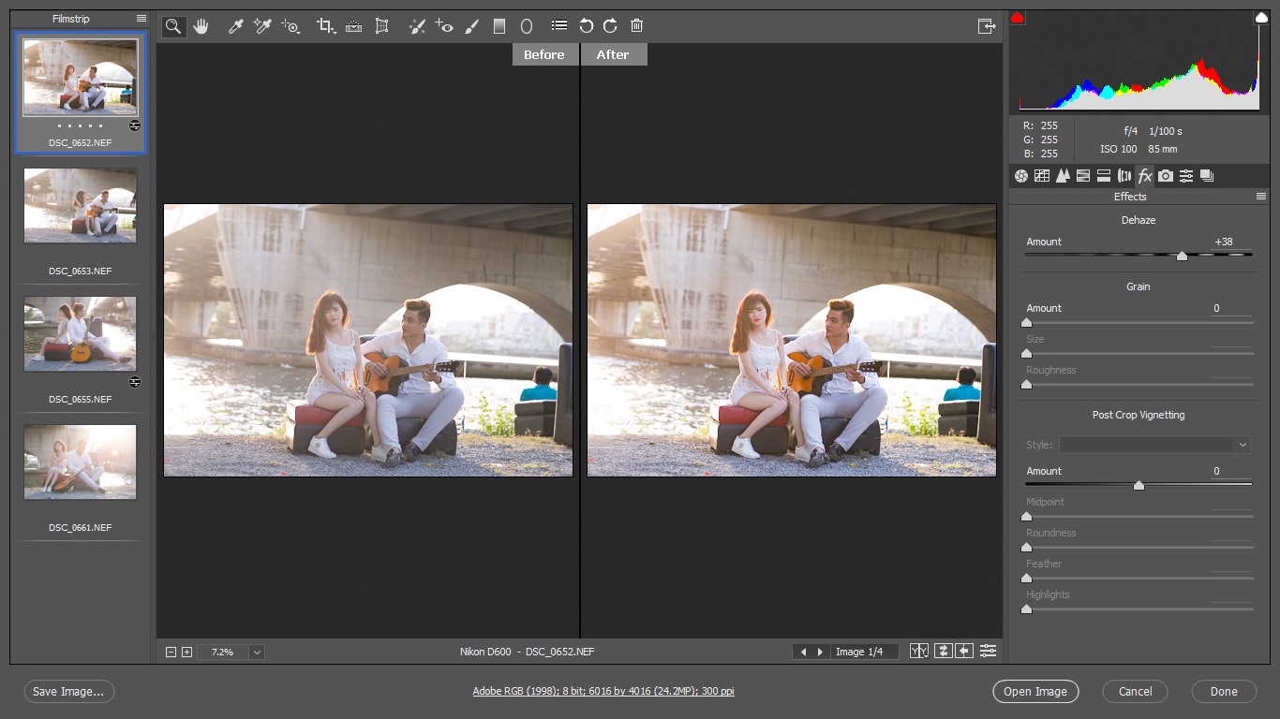Pick the White Balance eyedropper tool
The height and width of the screenshot is (719, 1280).
tap(236, 26)
